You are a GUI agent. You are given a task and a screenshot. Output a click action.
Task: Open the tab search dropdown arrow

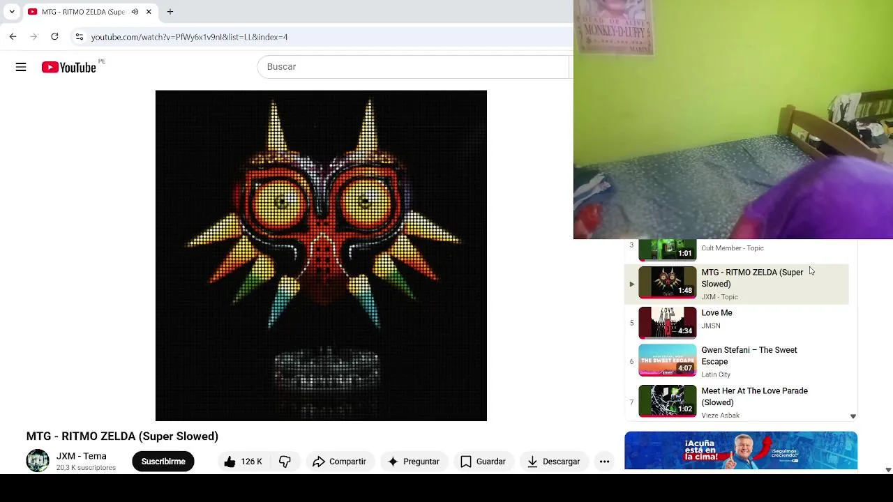[x=12, y=12]
